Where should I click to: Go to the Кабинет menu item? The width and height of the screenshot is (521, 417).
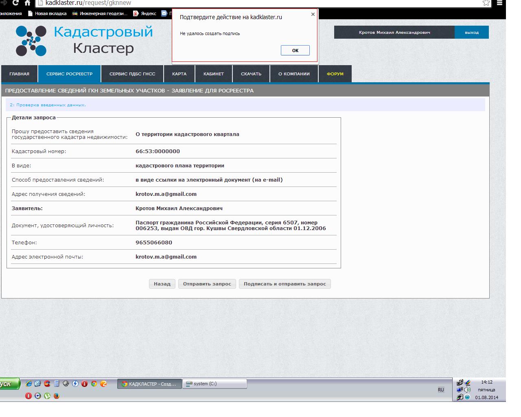point(214,74)
